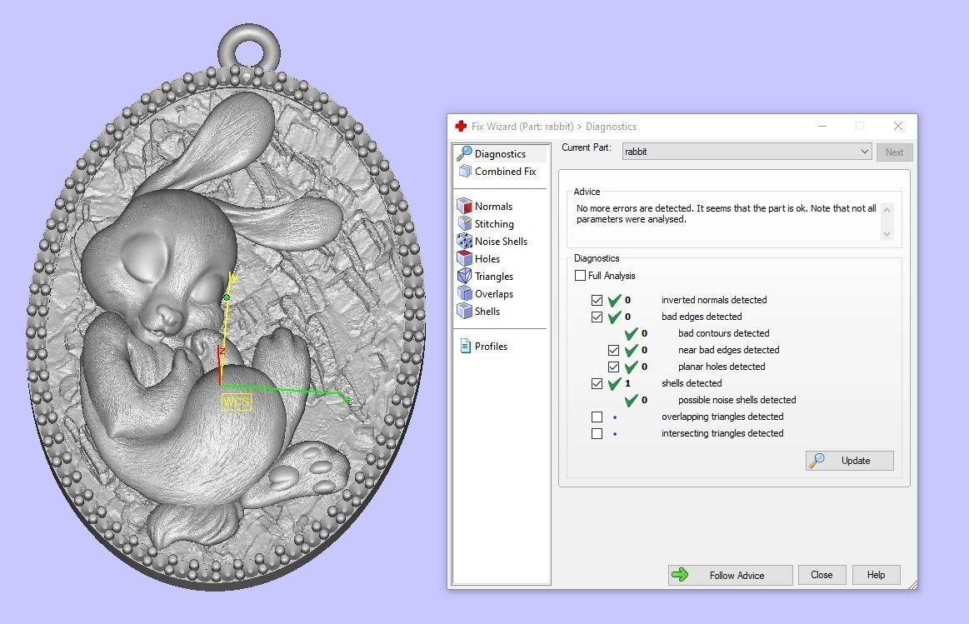Click the 'possible noise shells detected' text
Screen dimensions: 969x624
[x=737, y=400]
